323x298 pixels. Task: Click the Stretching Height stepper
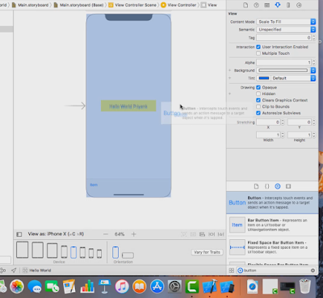[x=314, y=135]
